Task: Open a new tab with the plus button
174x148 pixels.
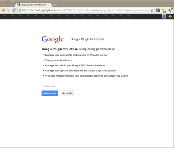Action: (x=55, y=5)
